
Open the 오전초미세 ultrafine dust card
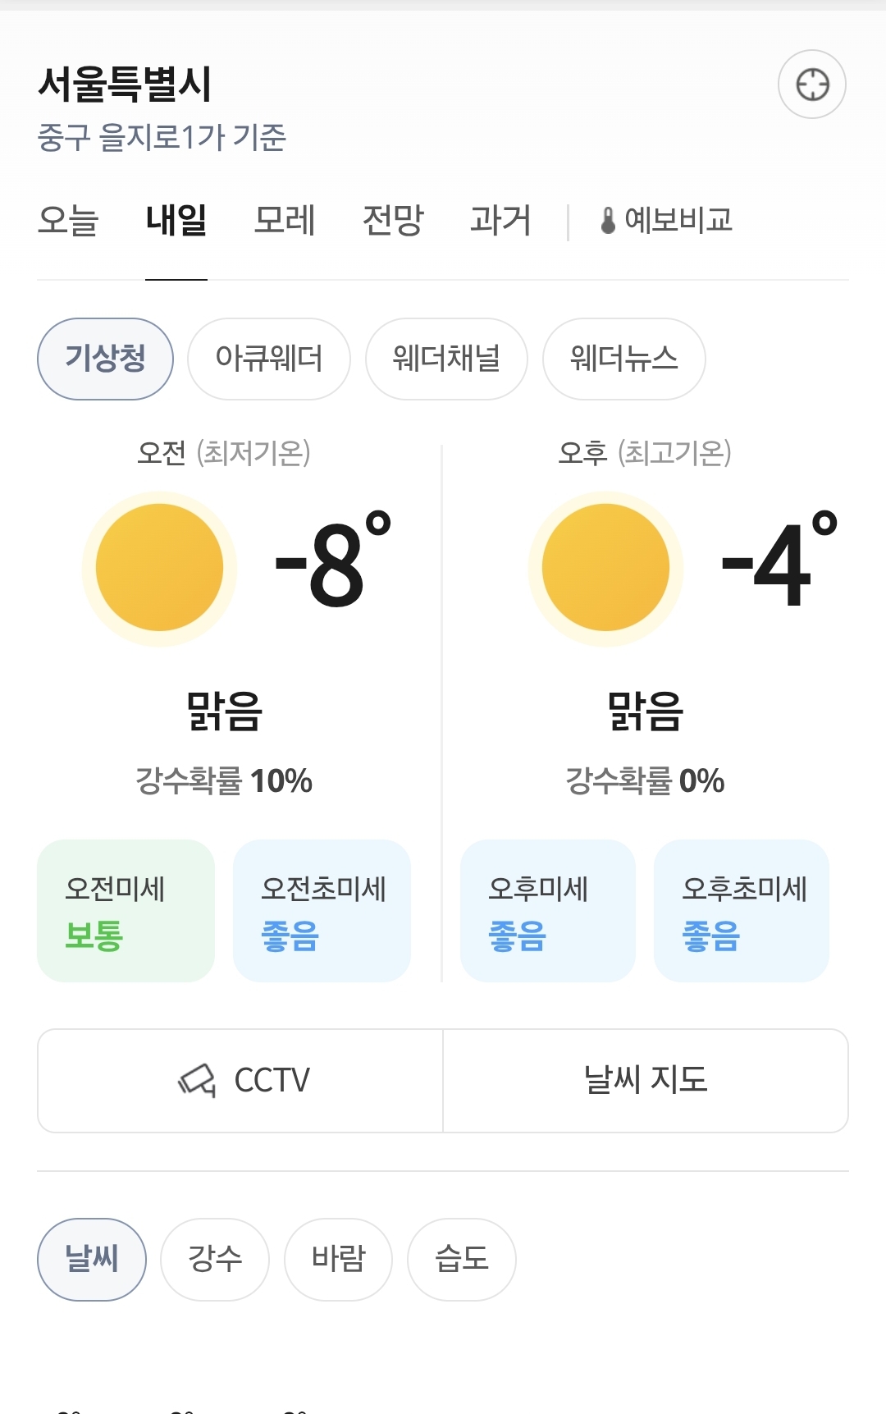point(322,911)
